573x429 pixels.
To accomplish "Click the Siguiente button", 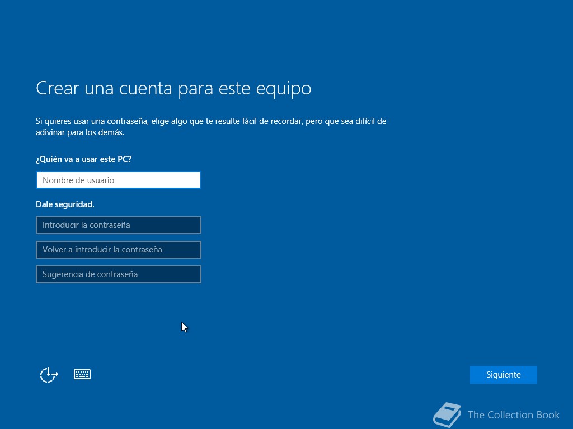I will click(x=503, y=375).
